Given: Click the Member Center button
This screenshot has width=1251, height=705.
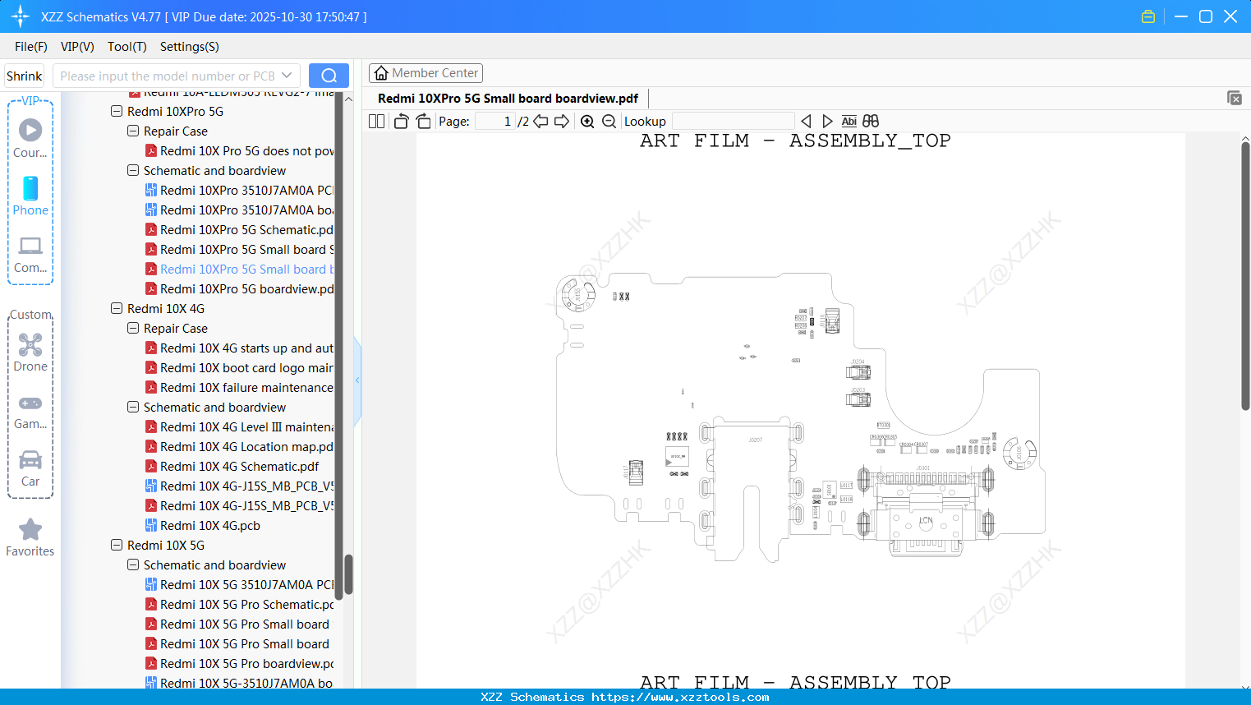Looking at the screenshot, I should click(425, 72).
